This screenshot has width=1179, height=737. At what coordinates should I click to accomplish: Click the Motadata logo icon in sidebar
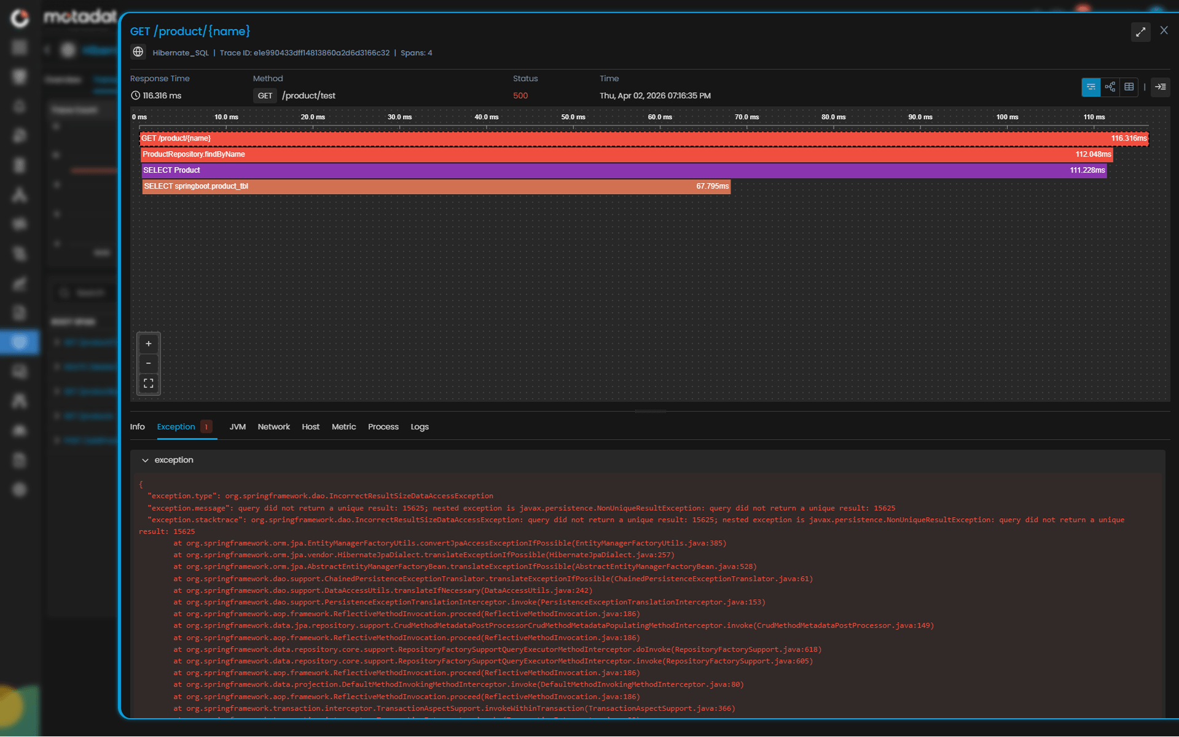[x=20, y=18]
